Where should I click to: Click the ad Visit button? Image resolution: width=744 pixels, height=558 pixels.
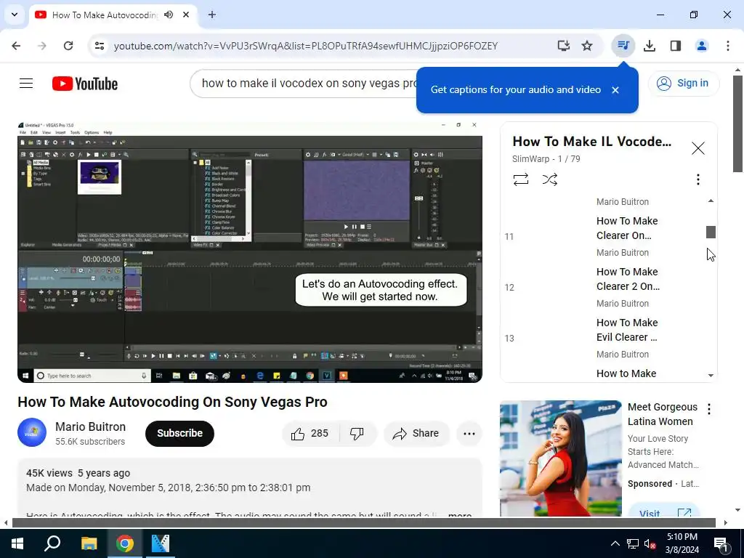664,511
